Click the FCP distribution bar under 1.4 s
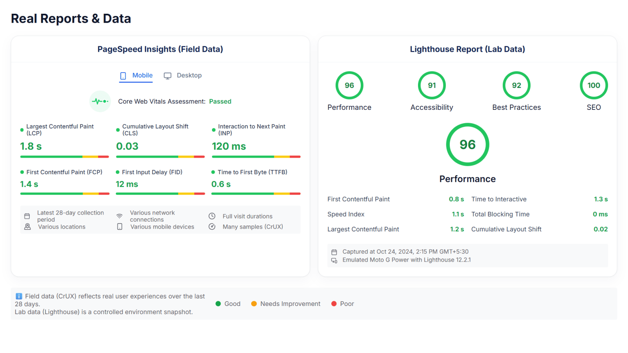628x353 pixels. point(65,194)
